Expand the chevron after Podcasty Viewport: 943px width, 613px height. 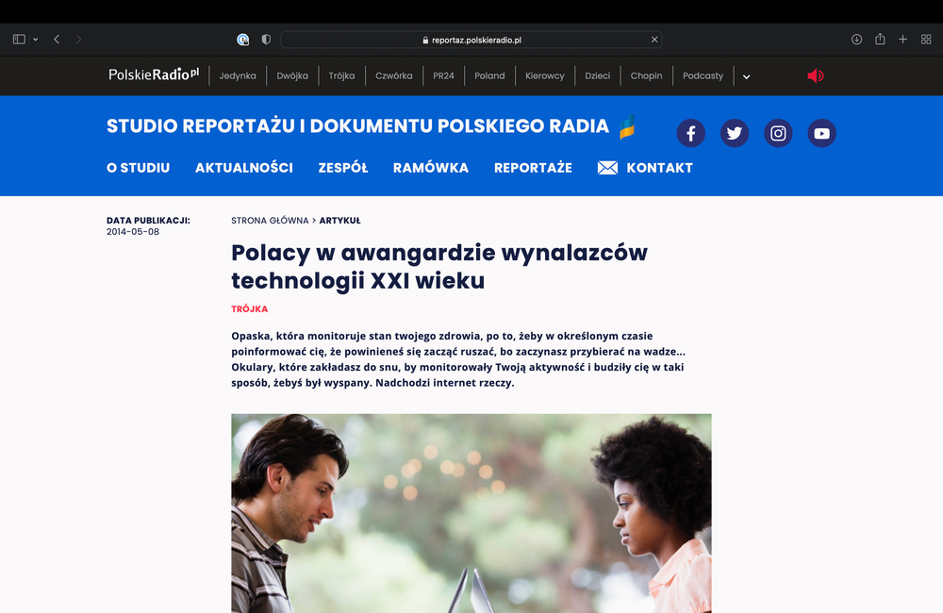click(x=745, y=76)
